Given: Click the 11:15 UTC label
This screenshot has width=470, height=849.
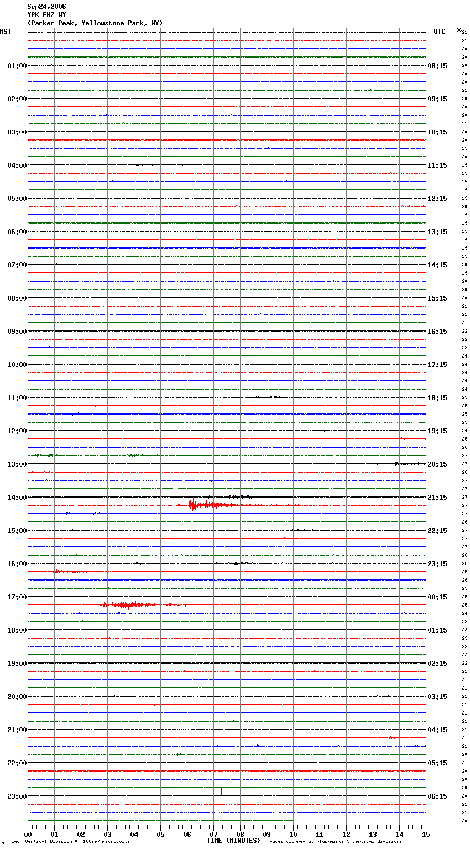Looking at the screenshot, I should pos(437,165).
